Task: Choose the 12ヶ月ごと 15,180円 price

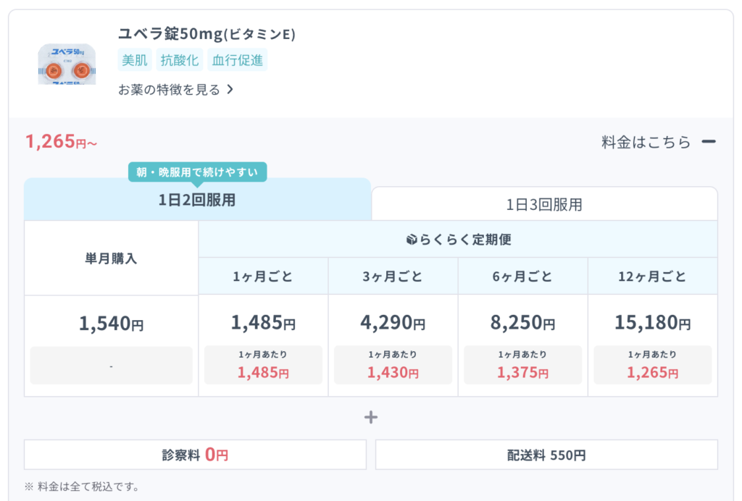Action: (x=652, y=322)
